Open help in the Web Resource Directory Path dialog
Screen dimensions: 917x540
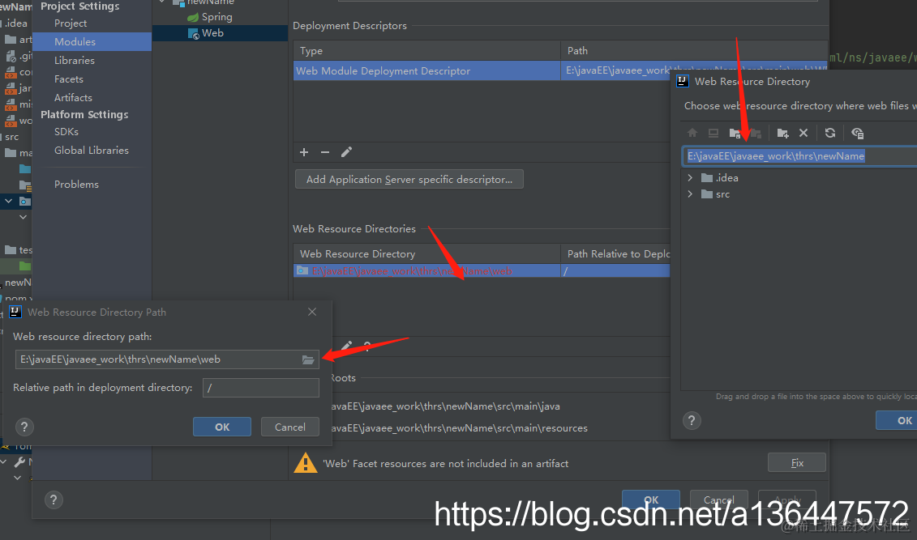click(x=24, y=427)
